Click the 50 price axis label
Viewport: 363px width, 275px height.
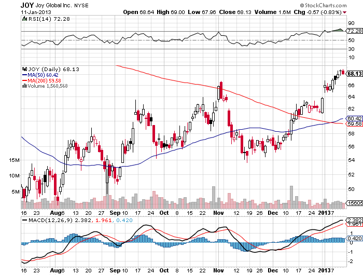tap(351, 189)
